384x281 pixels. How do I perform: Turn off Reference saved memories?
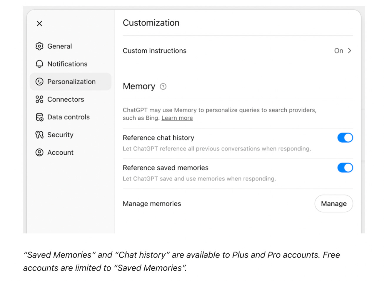tap(345, 168)
